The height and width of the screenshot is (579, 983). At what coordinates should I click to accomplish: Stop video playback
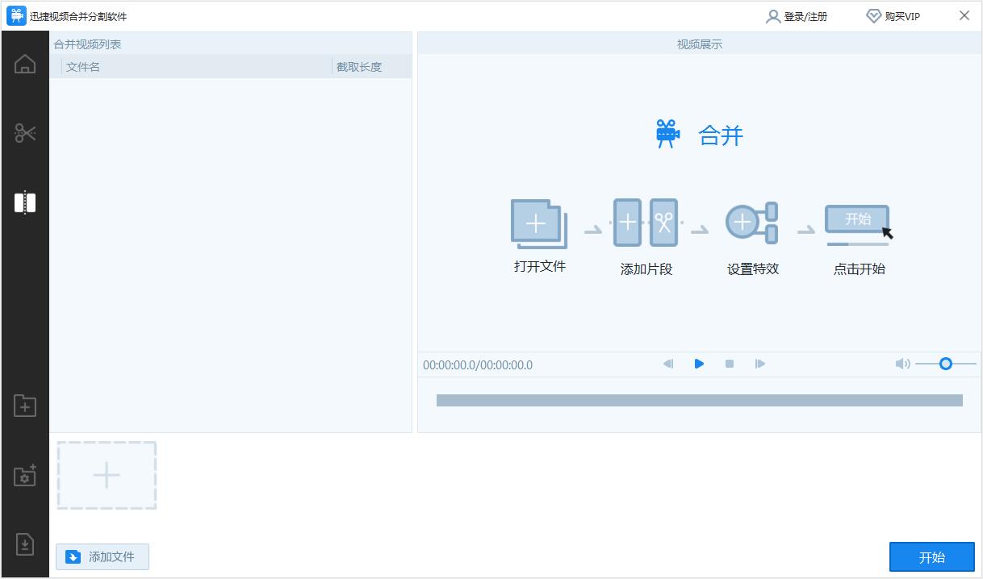click(x=729, y=364)
